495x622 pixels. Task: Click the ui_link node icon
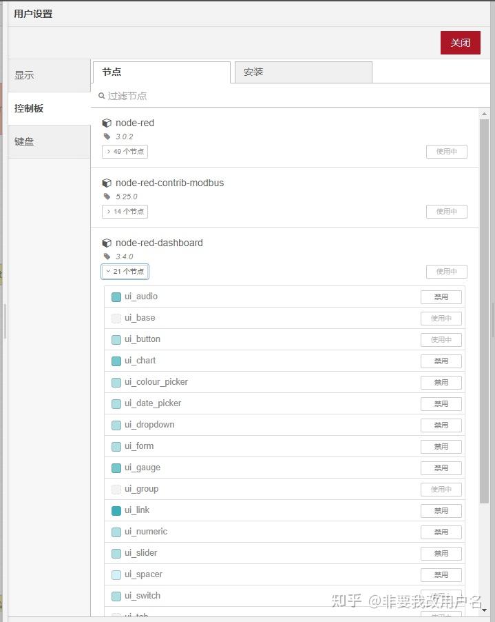coord(116,510)
